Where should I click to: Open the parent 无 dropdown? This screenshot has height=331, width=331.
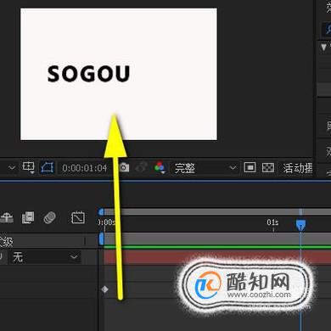click(45, 257)
